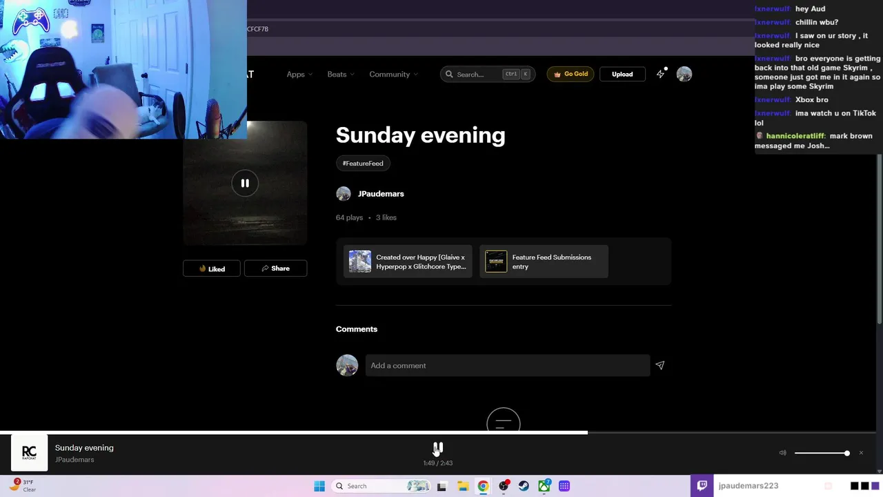Open the profile avatar in the header

tap(684, 75)
